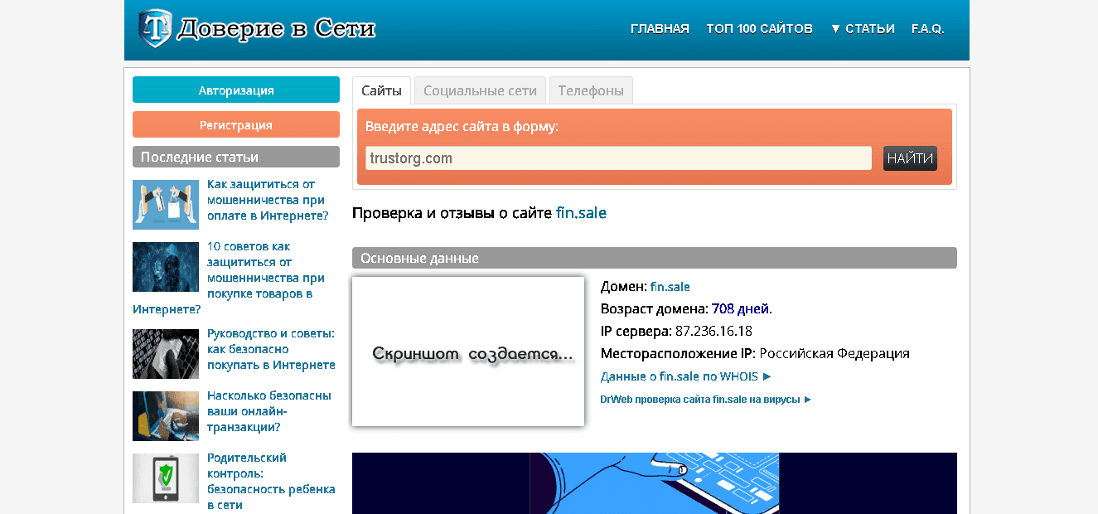Open the ТОП 100 САЙТОВ page
The width and height of the screenshot is (1098, 514).
click(x=759, y=27)
